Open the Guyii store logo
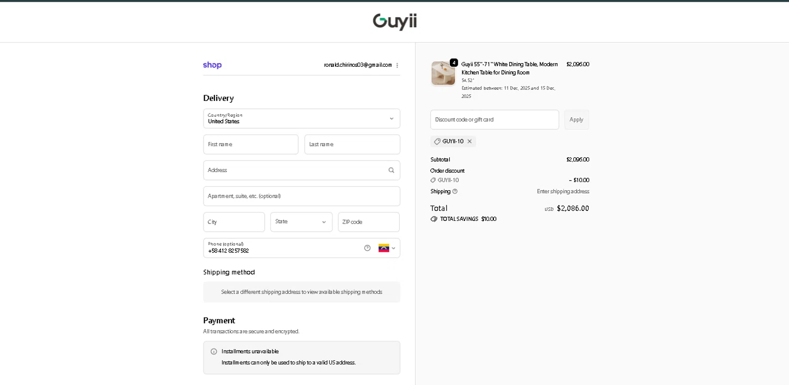 394,22
